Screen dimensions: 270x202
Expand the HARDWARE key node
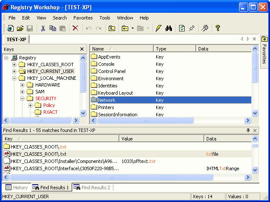point(22,85)
